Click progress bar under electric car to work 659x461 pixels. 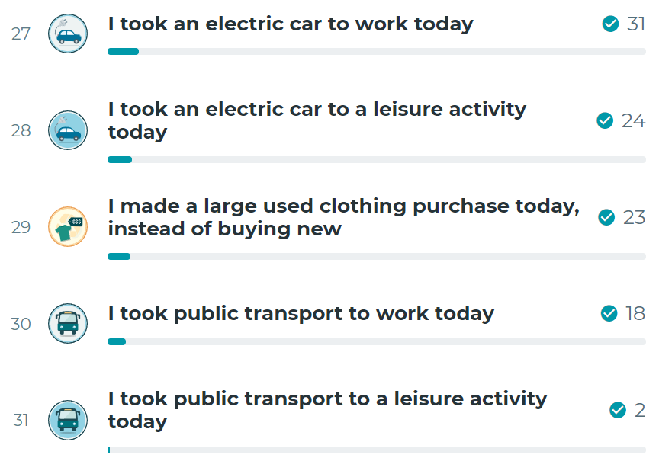(377, 52)
